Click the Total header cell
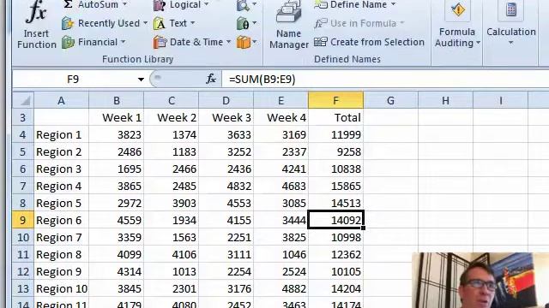 click(x=335, y=118)
